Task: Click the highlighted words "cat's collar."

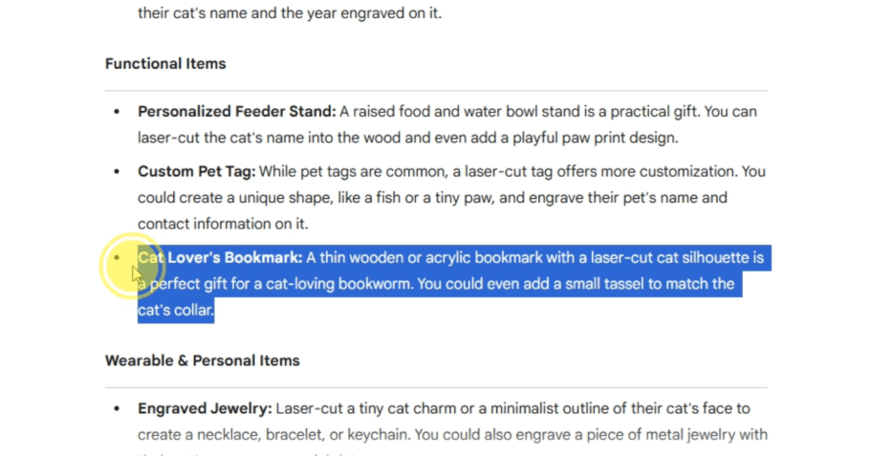Action: click(x=176, y=310)
